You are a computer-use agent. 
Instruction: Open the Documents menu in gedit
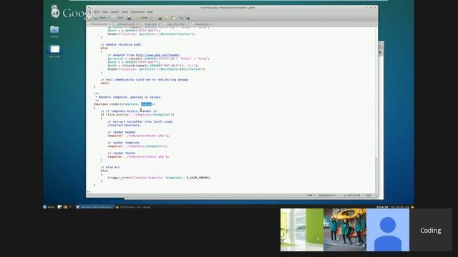137,12
